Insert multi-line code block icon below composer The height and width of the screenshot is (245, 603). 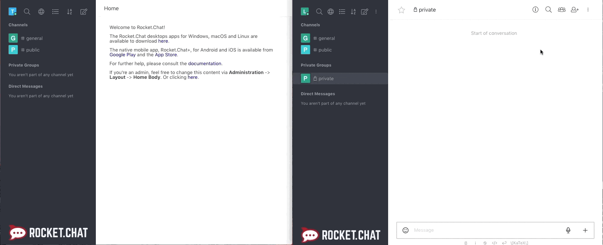504,243
